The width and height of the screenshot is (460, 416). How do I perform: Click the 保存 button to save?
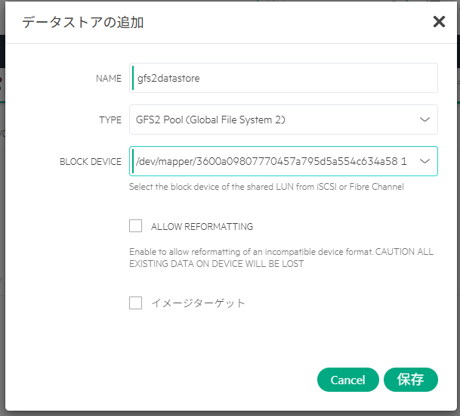tap(410, 380)
